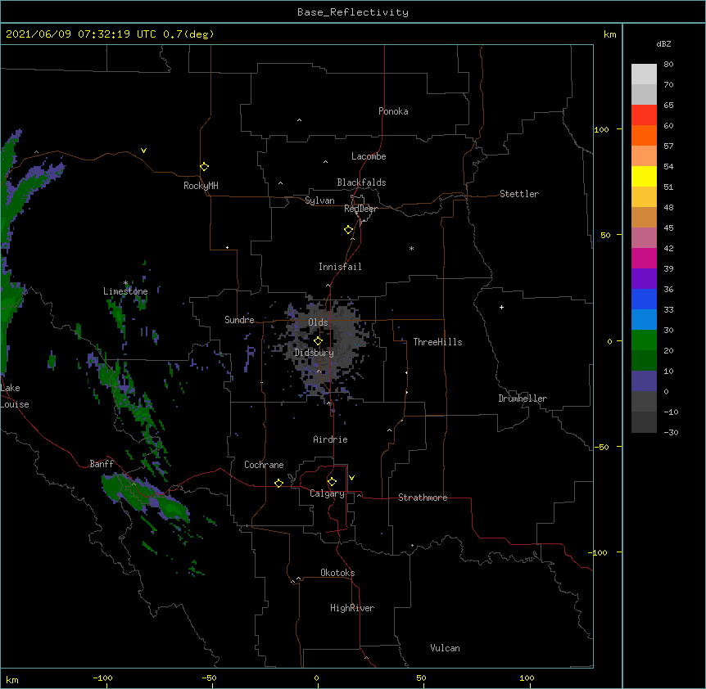This screenshot has width=706, height=689.
Task: Click the Vulcan town label
Action: [445, 648]
